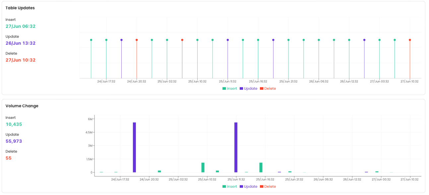The width and height of the screenshot is (429, 195).
Task: Select the red Delete marker at 27/Jun 10:32
Action: 409,39
